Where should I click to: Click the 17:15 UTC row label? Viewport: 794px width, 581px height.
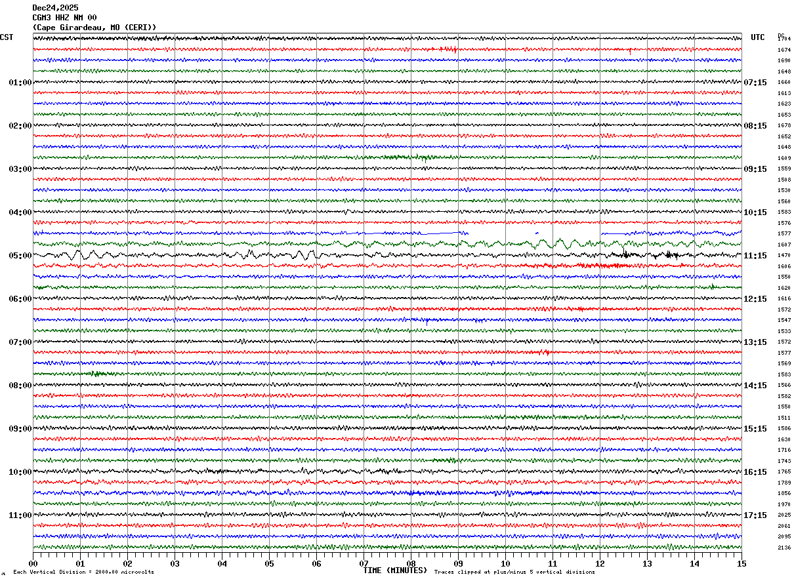(755, 515)
